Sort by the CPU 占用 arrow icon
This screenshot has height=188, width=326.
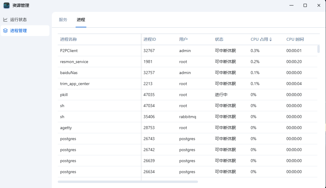pyautogui.click(x=271, y=39)
